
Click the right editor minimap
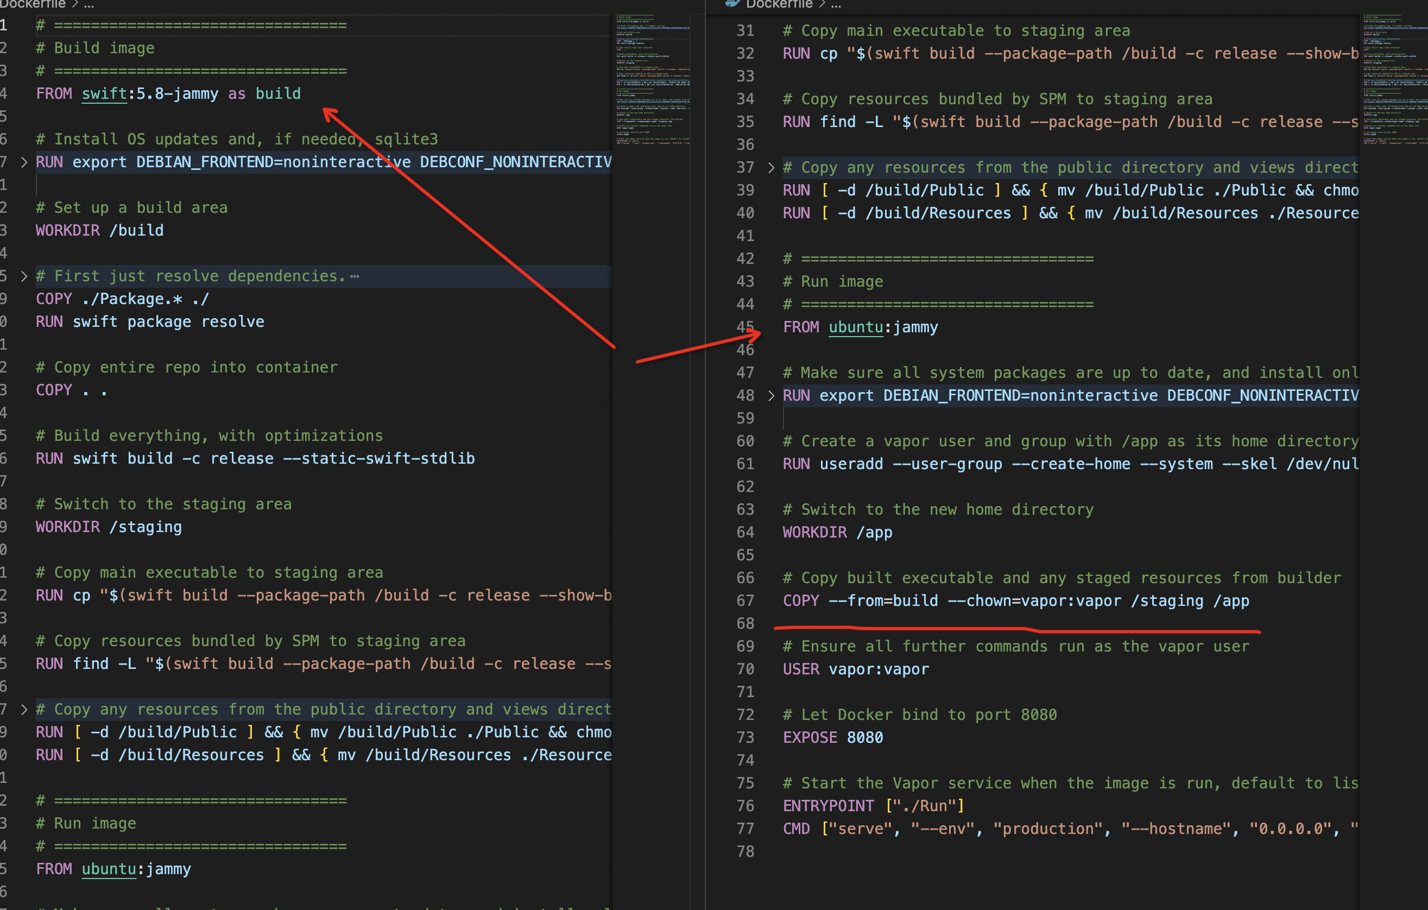click(1395, 79)
